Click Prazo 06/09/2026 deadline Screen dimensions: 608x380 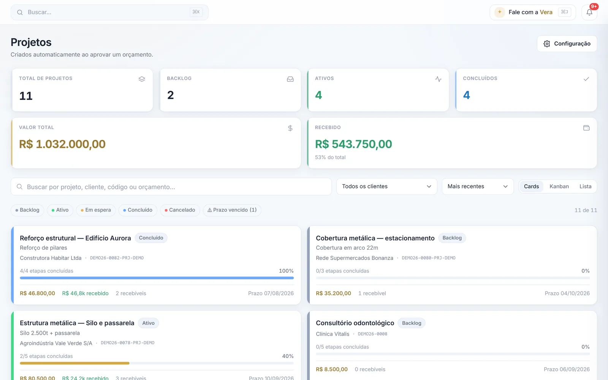pyautogui.click(x=567, y=369)
